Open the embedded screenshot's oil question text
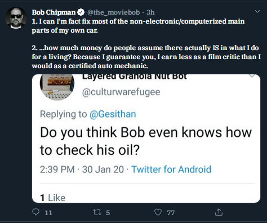The width and height of the screenshot is (267, 223). [x=146, y=141]
